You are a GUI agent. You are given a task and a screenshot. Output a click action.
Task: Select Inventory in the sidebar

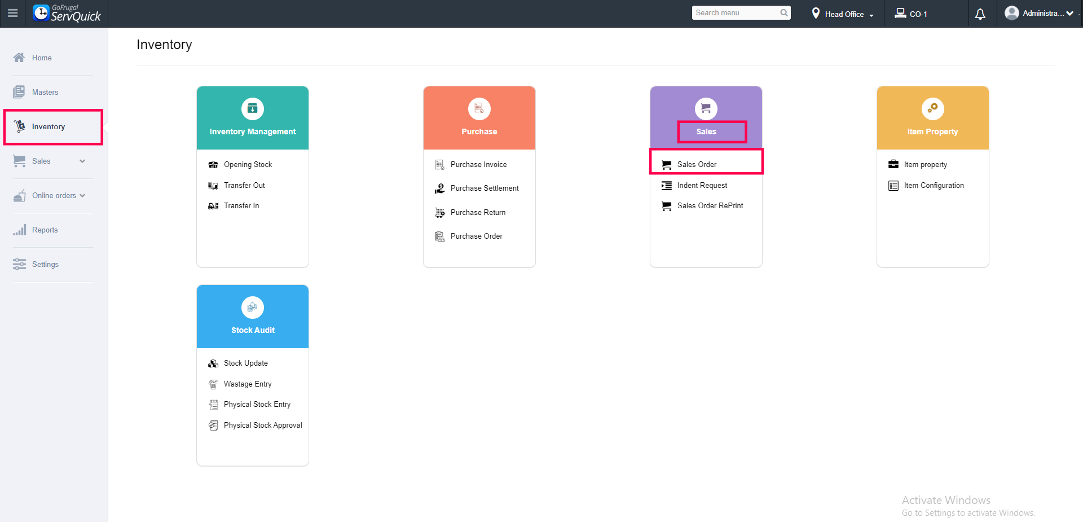click(x=49, y=126)
